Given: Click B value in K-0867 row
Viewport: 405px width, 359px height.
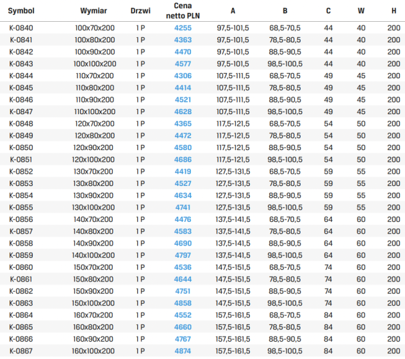Looking at the screenshot, I should pyautogui.click(x=285, y=351).
